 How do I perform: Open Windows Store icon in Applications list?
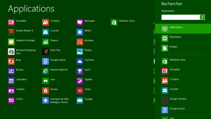pos(114,22)
